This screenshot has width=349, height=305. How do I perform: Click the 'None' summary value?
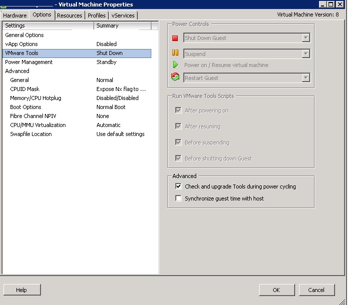103,116
